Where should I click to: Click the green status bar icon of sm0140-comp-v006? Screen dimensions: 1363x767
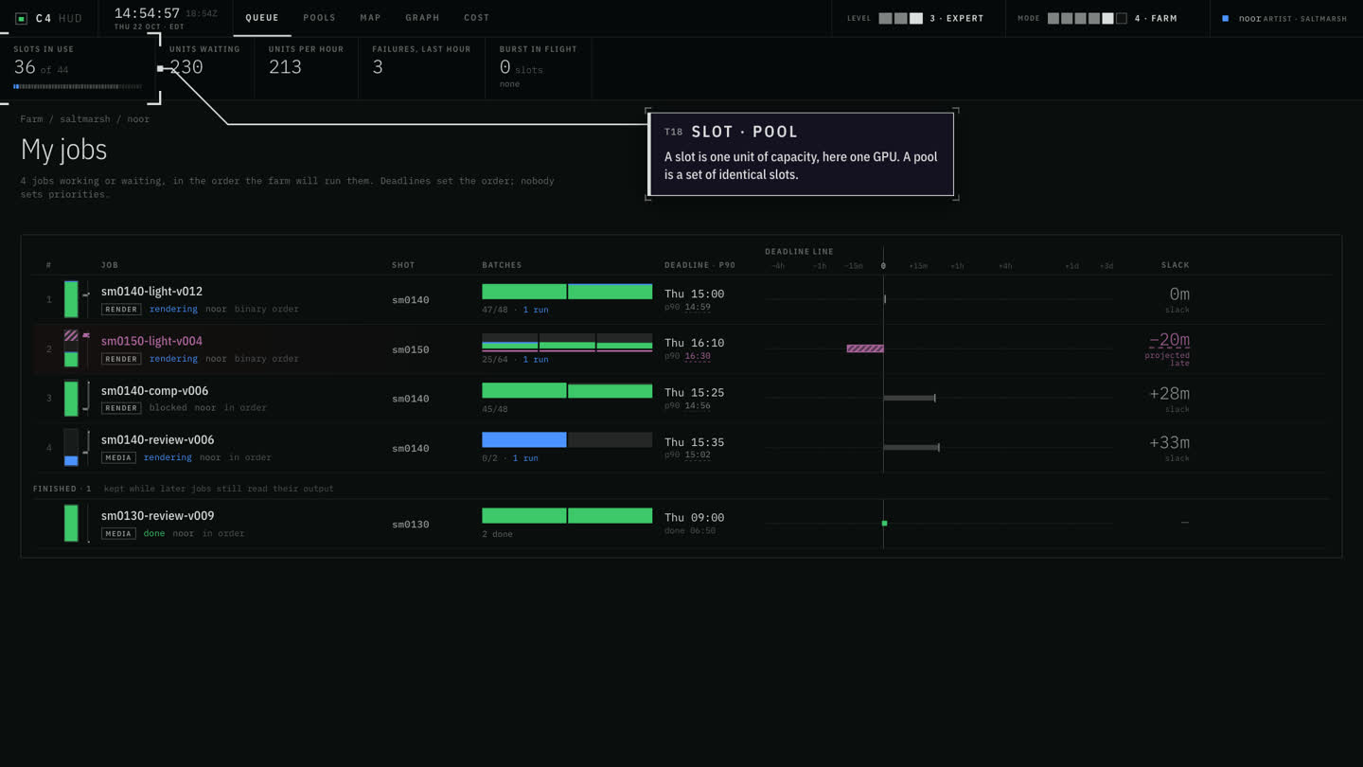pyautogui.click(x=71, y=399)
